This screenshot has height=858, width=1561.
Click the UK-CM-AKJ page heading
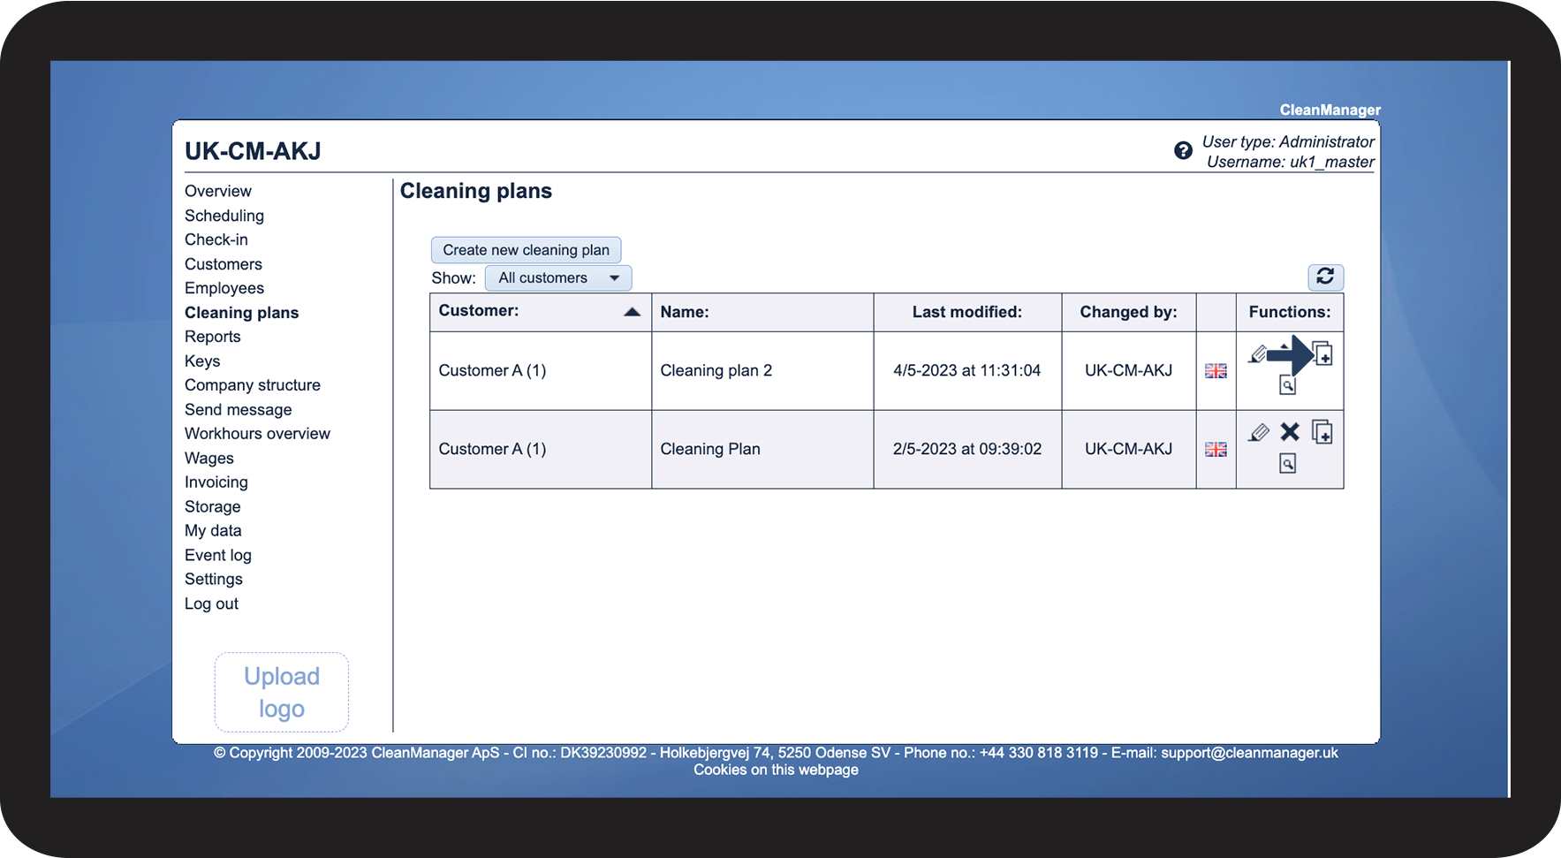[x=253, y=151]
